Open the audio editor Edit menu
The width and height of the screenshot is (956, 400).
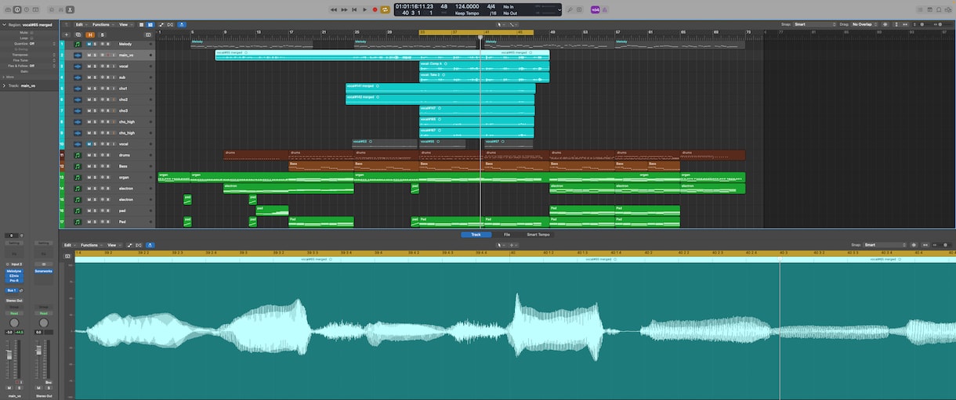tap(70, 245)
